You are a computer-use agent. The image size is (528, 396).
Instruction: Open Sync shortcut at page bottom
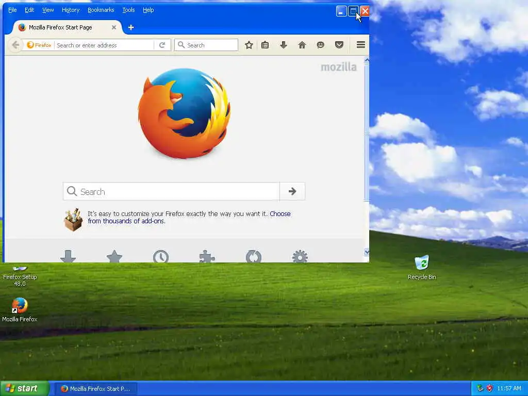254,256
